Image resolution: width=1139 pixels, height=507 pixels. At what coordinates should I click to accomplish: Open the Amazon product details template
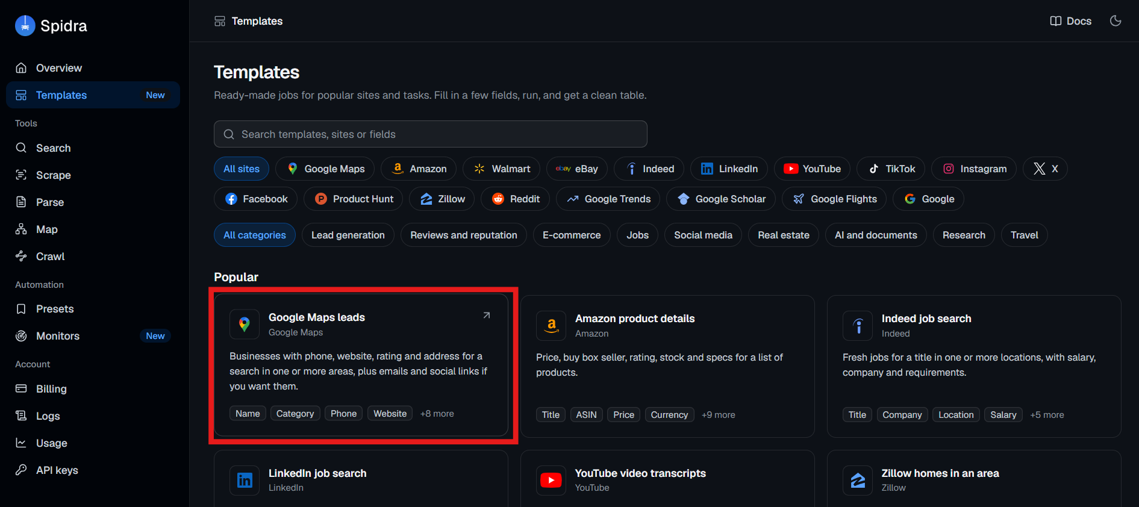click(667, 366)
